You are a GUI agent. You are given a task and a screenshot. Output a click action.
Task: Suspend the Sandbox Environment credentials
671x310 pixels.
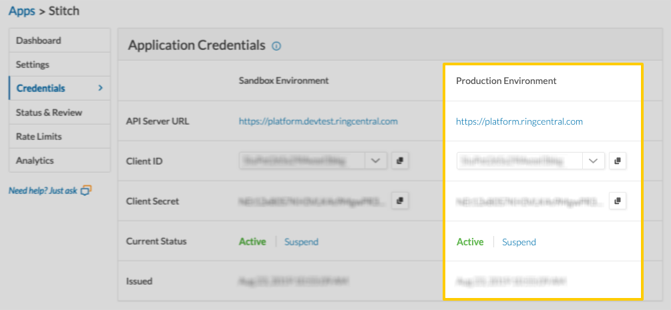click(x=301, y=242)
